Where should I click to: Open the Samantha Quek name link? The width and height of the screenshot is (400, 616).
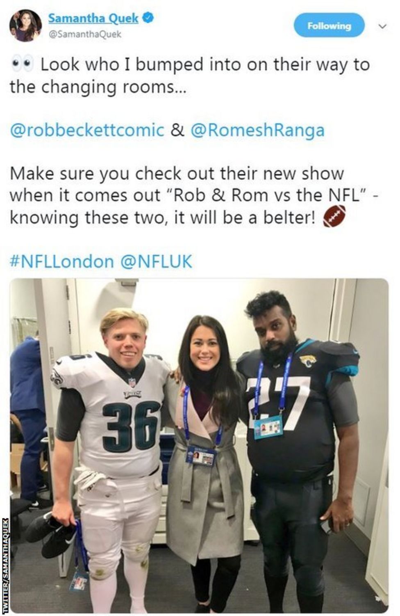(x=93, y=18)
